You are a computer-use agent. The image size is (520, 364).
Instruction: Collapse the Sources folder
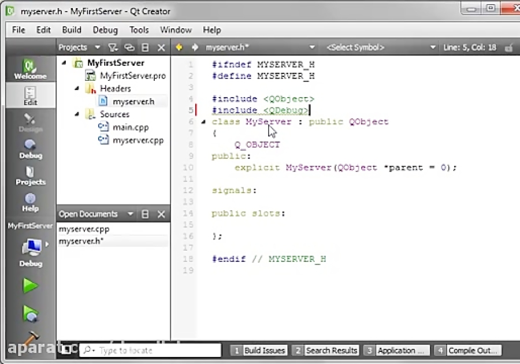(77, 114)
